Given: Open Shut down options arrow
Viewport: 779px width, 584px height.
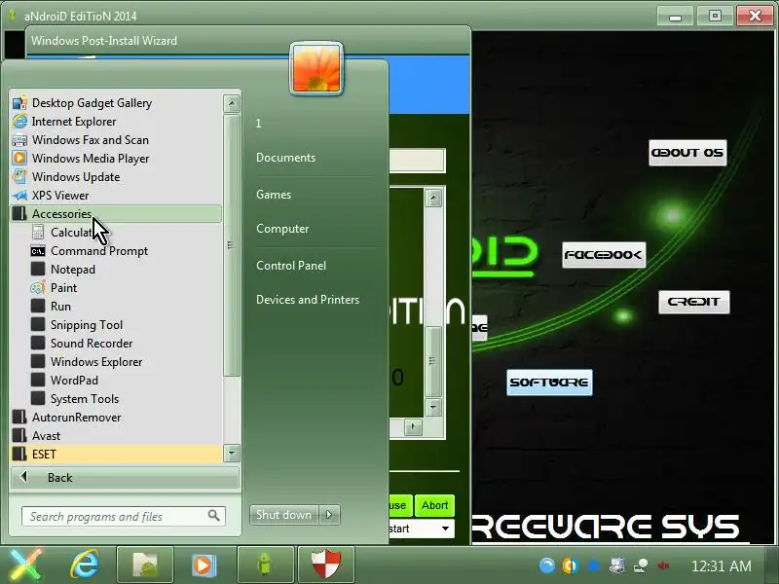Looking at the screenshot, I should 330,515.
